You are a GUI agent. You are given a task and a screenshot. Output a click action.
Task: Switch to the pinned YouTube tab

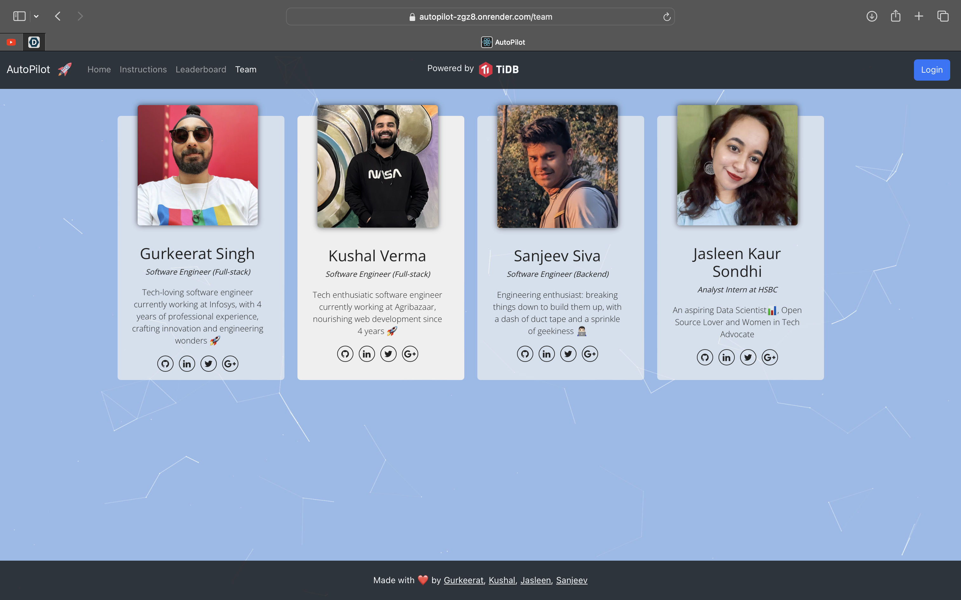click(11, 42)
